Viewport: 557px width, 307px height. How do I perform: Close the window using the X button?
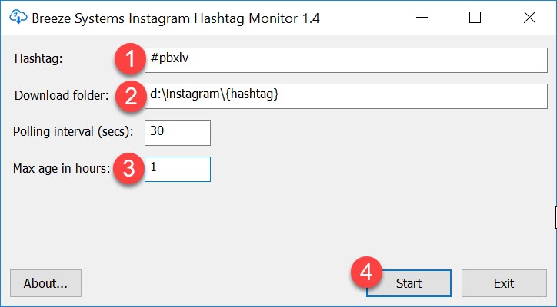(528, 17)
